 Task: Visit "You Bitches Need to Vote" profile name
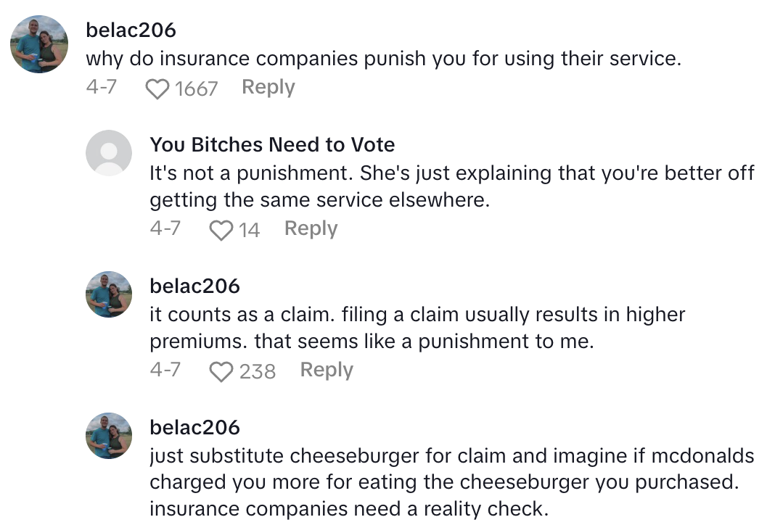pyautogui.click(x=272, y=144)
